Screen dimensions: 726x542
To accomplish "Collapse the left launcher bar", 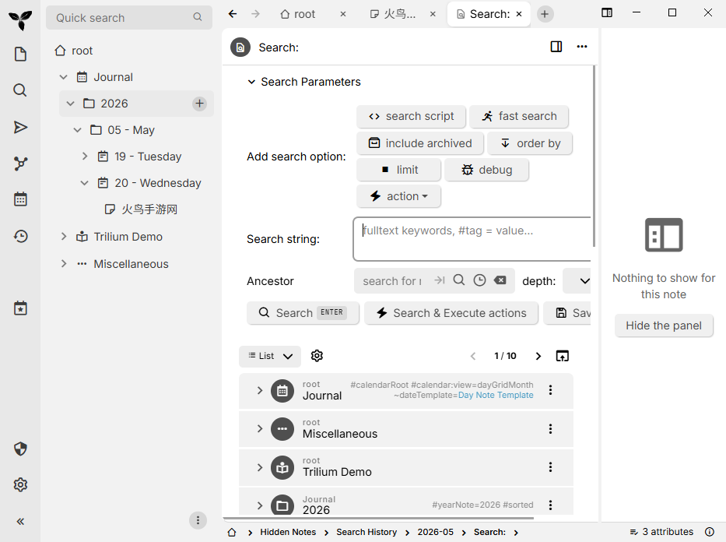I will click(20, 521).
